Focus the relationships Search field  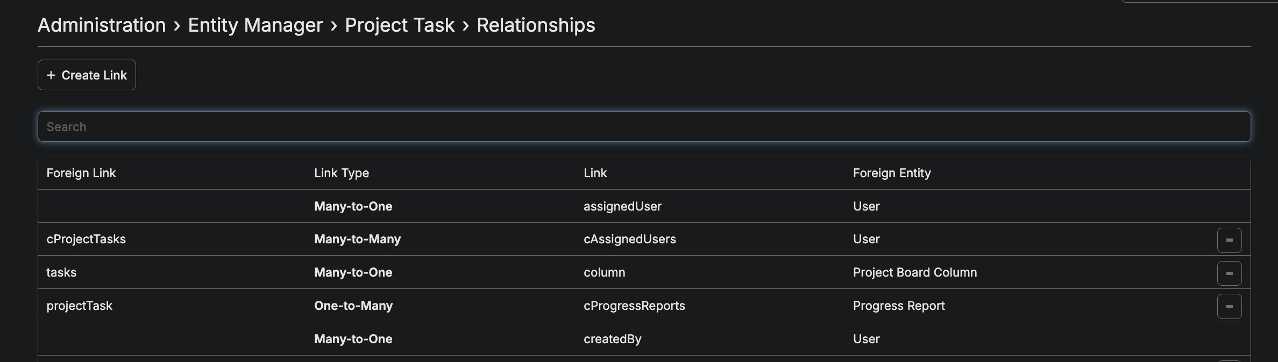pyautogui.click(x=644, y=127)
